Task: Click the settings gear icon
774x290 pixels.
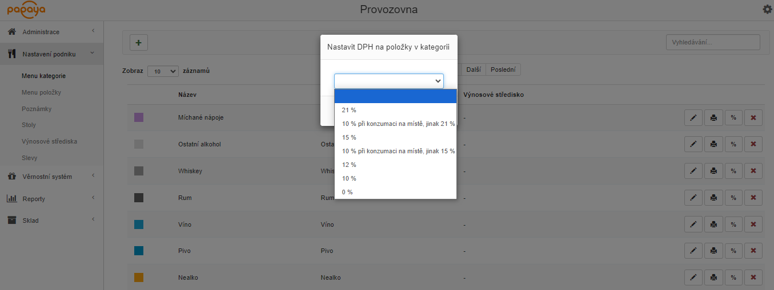Action: [x=767, y=9]
